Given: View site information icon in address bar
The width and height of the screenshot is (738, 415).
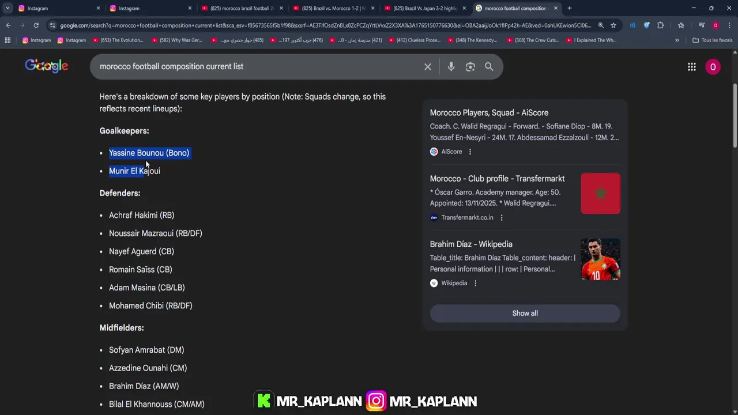Looking at the screenshot, I should (52, 25).
